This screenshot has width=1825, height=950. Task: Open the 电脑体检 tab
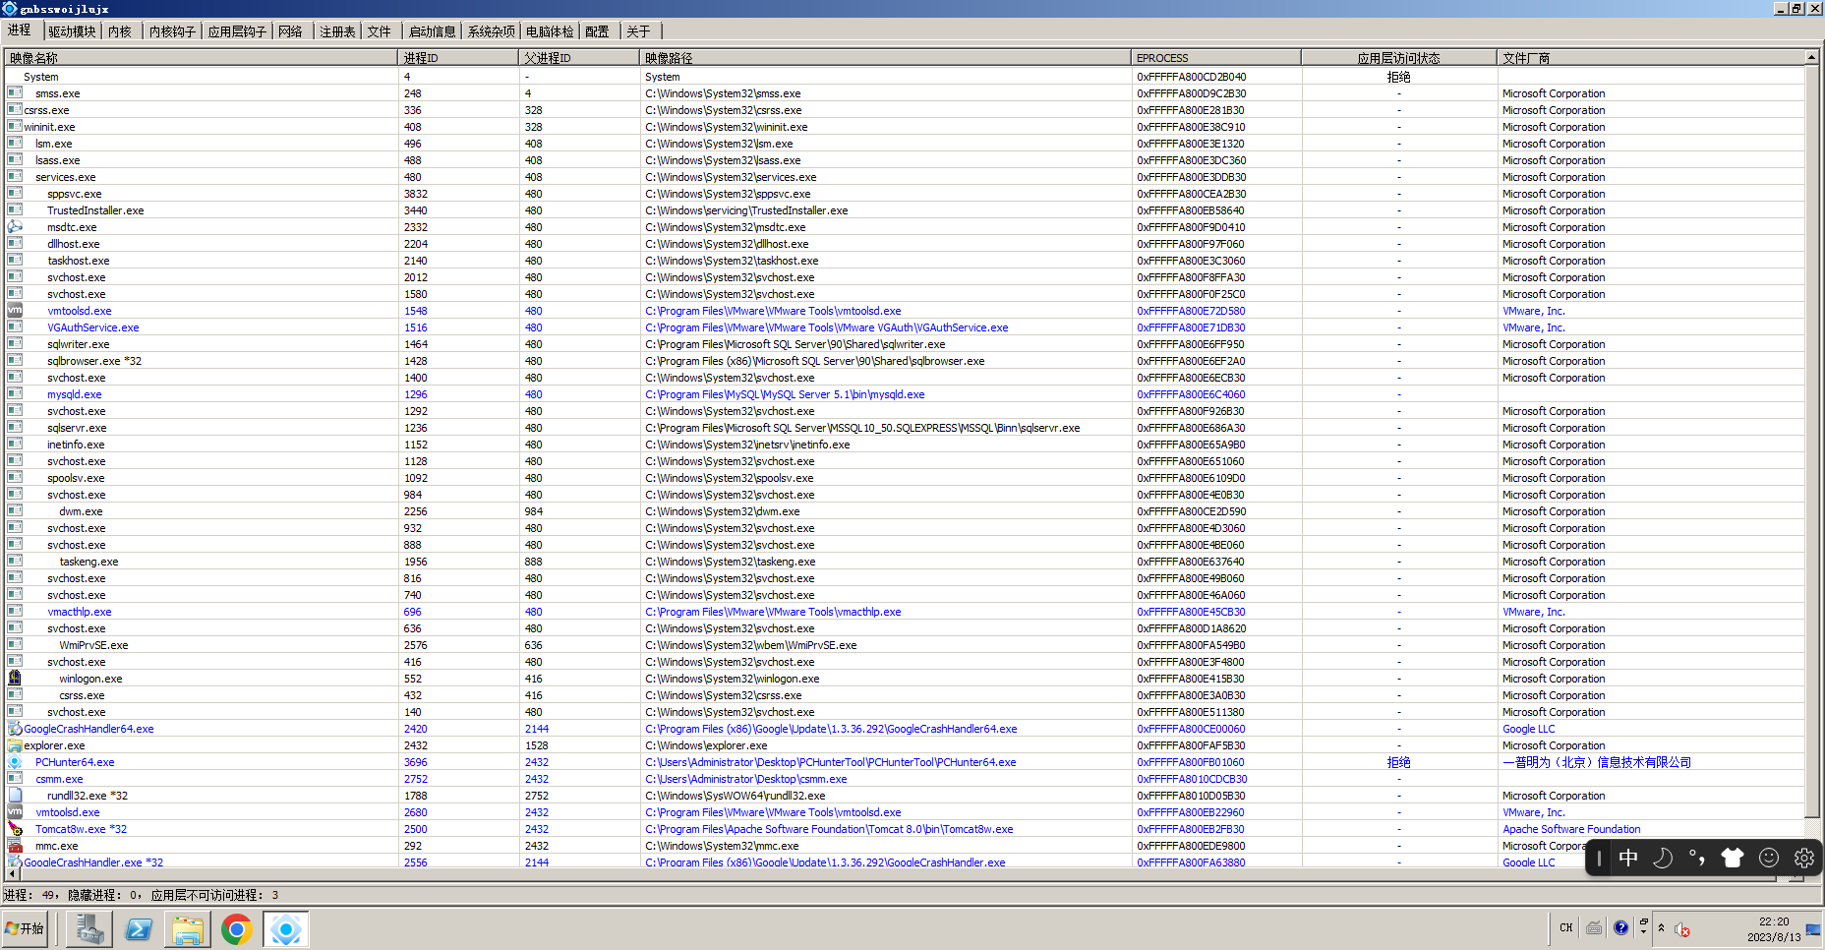(x=551, y=30)
